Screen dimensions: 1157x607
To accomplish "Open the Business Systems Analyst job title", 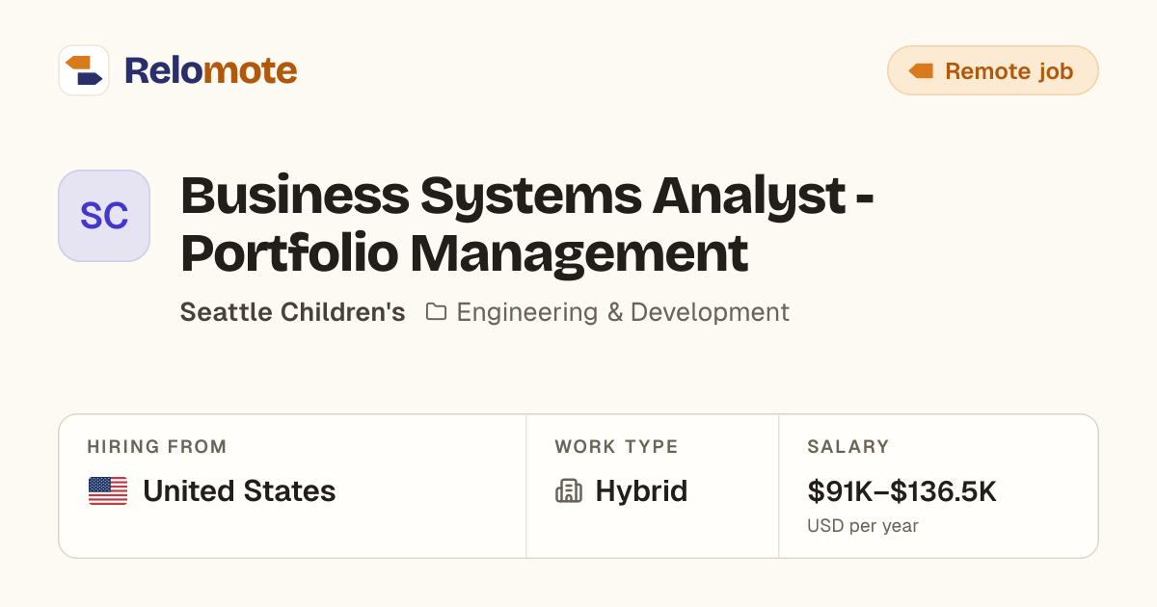I will point(527,224).
